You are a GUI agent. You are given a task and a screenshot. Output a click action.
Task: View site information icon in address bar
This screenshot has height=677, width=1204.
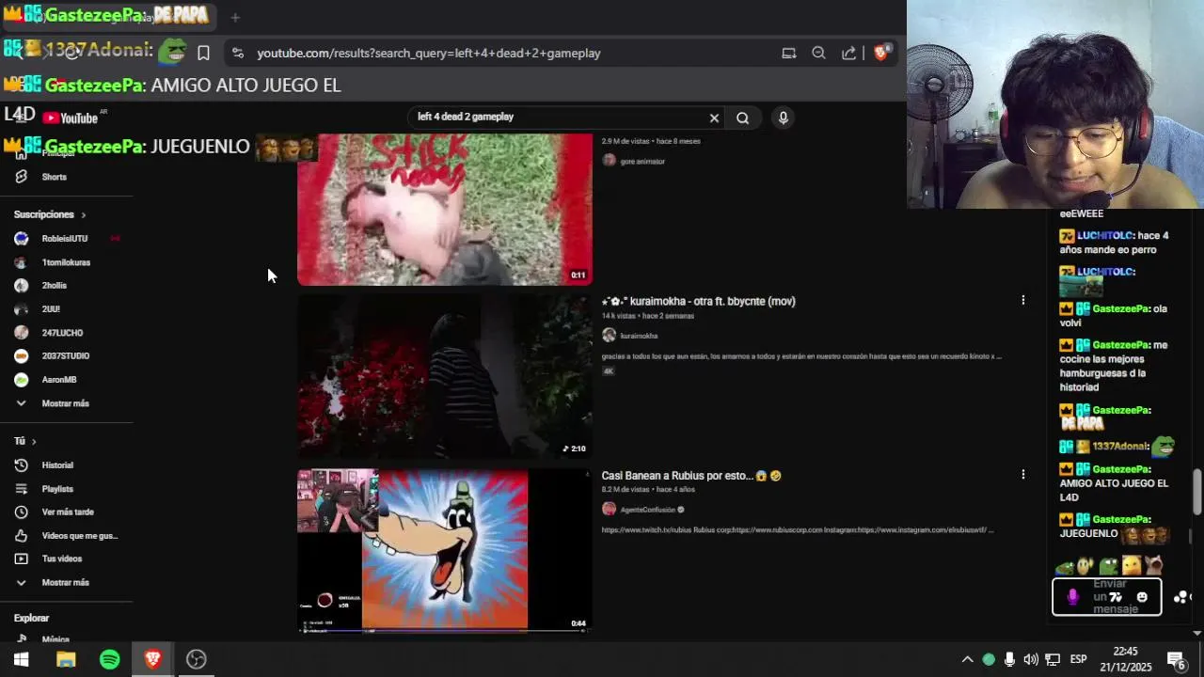(x=237, y=54)
